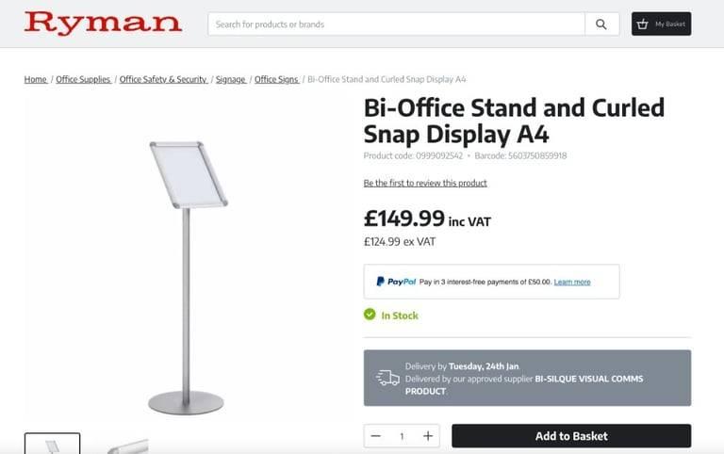Select first product thumbnail
Viewport: 724px width, 454px height.
click(x=52, y=444)
